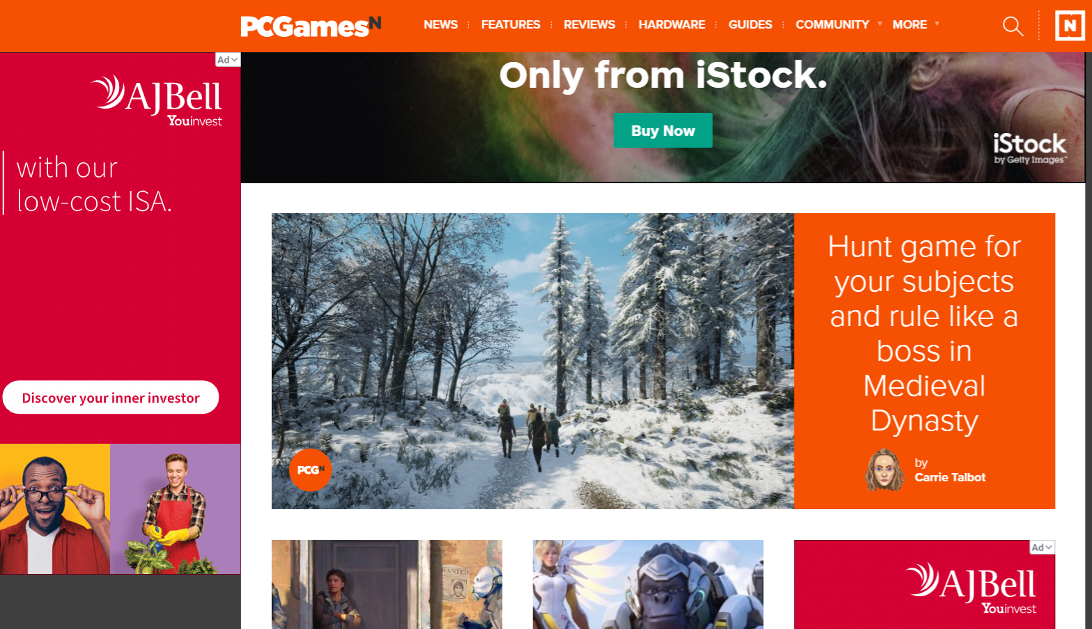Open the Overwatch Winston article thumbnail
The image size is (1092, 629).
click(648, 584)
